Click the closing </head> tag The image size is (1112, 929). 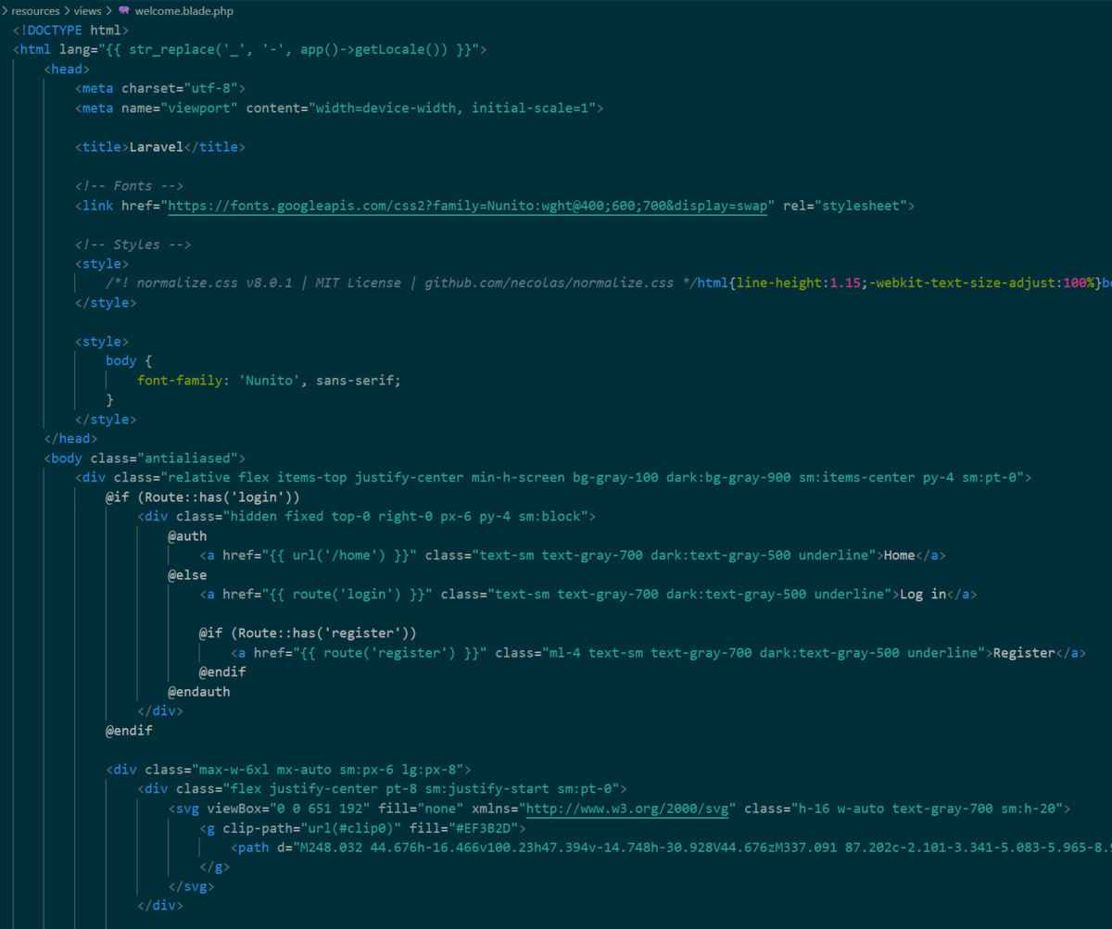coord(70,438)
